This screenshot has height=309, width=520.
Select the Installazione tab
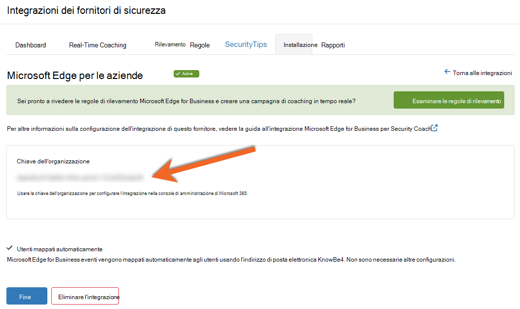(294, 44)
